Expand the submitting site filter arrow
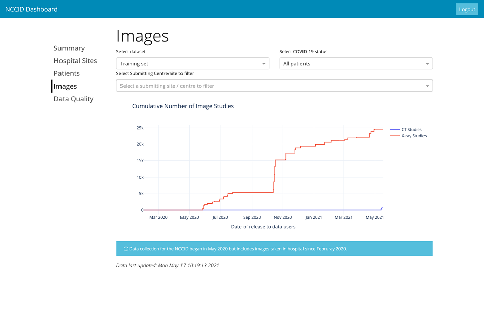 click(427, 86)
